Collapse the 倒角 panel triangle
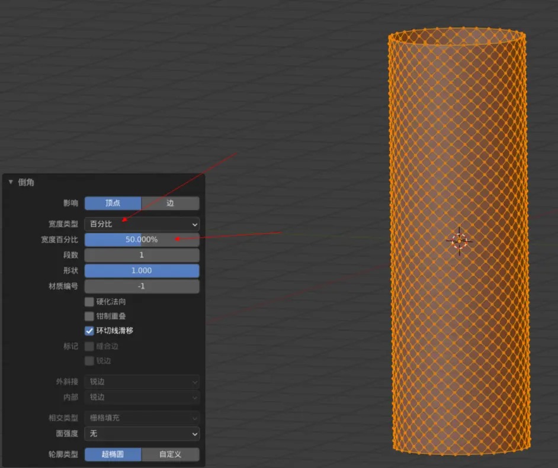 click(11, 182)
